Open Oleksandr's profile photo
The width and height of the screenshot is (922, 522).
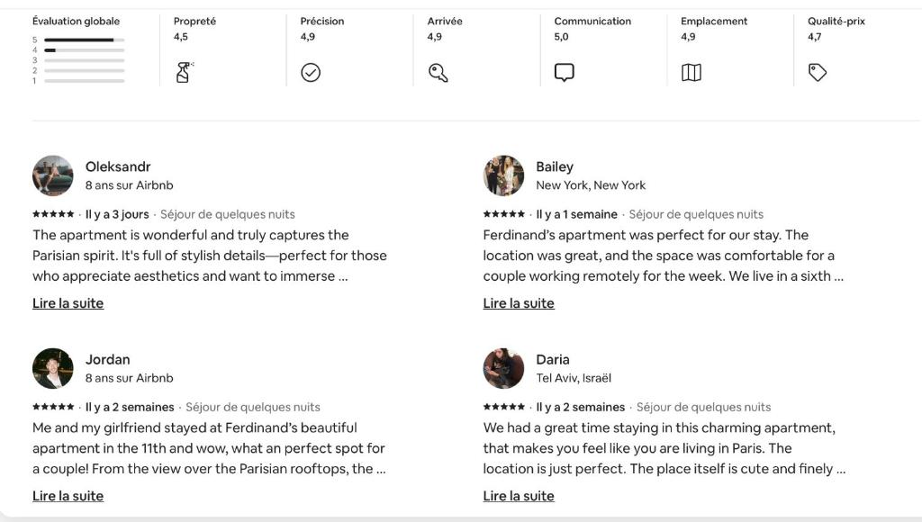point(53,175)
